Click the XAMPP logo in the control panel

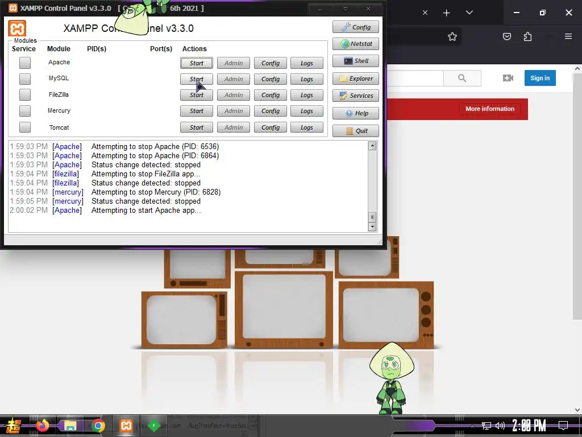tap(17, 28)
